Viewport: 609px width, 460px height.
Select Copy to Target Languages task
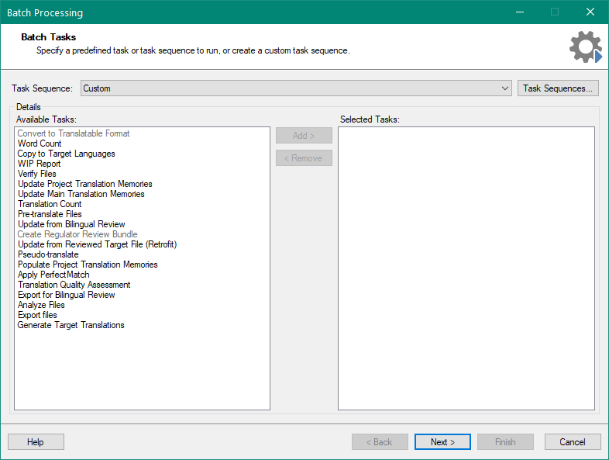click(x=66, y=154)
